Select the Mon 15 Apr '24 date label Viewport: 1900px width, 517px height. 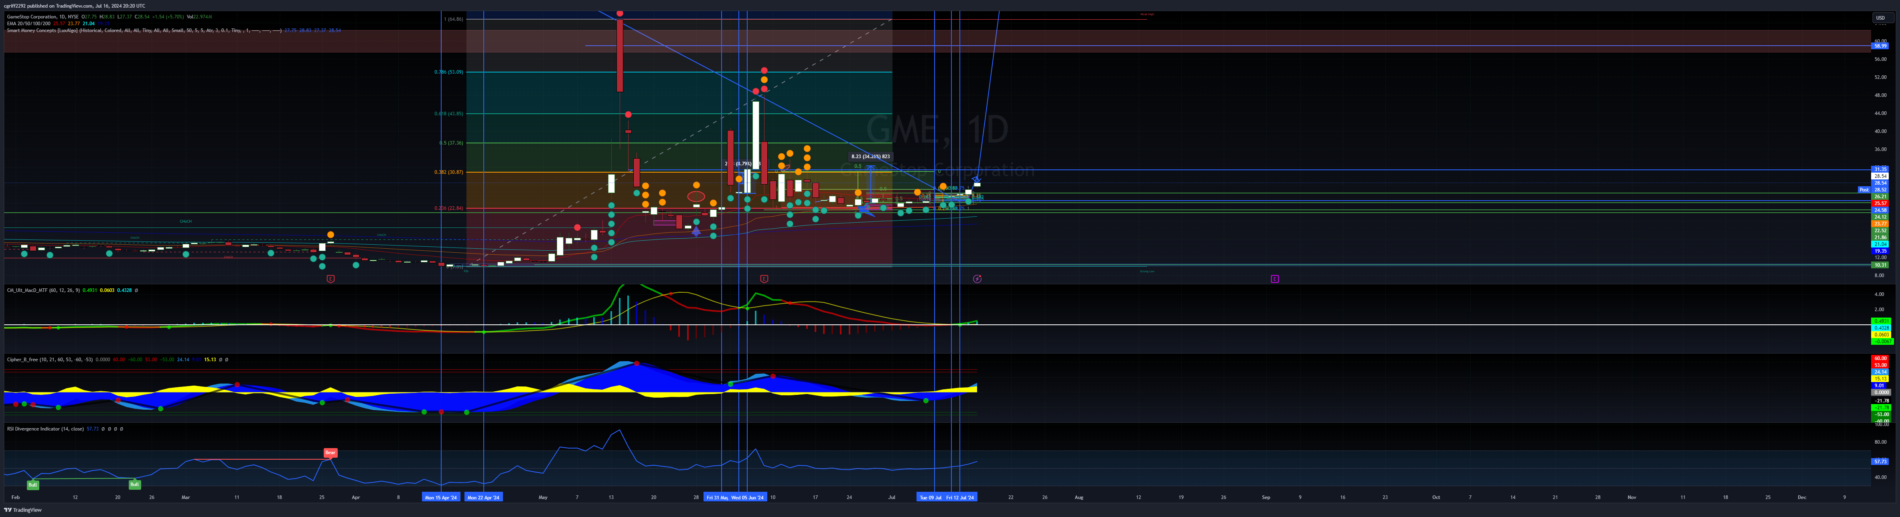[441, 497]
